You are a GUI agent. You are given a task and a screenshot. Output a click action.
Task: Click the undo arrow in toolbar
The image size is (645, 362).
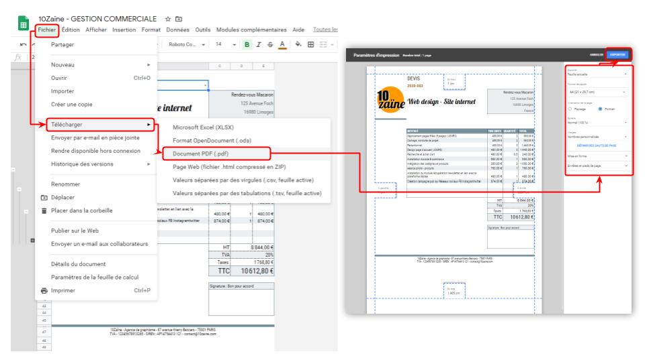pos(24,44)
